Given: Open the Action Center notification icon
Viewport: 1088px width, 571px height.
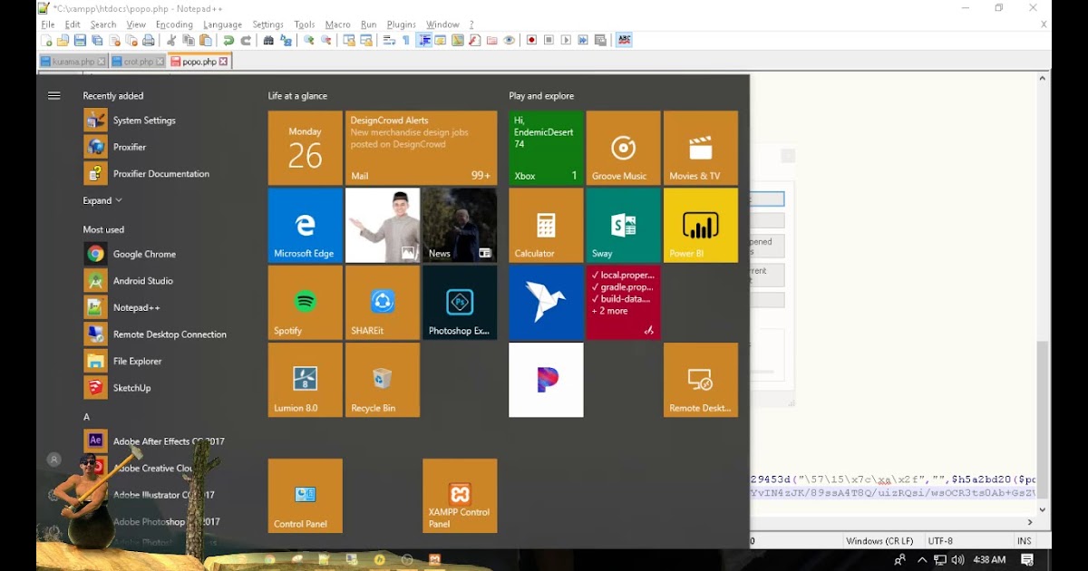Looking at the screenshot, I should [1027, 560].
